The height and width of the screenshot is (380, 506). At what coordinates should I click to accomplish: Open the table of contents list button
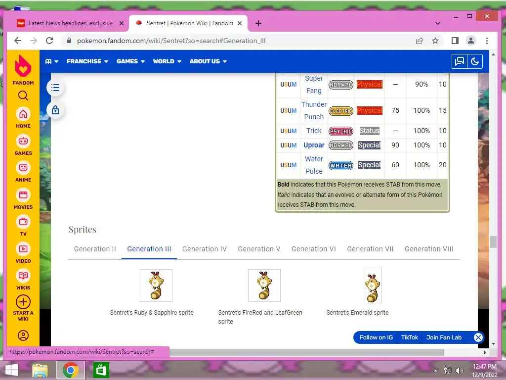click(55, 88)
